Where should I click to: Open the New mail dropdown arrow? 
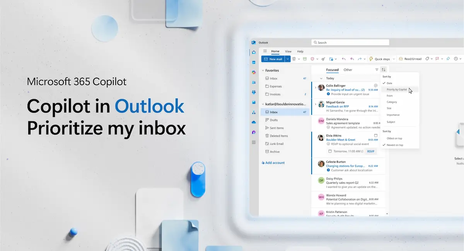pyautogui.click(x=288, y=59)
